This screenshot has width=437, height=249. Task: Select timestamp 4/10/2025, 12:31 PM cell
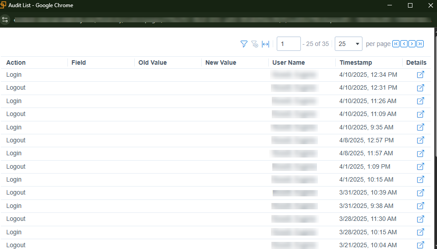tap(368, 88)
